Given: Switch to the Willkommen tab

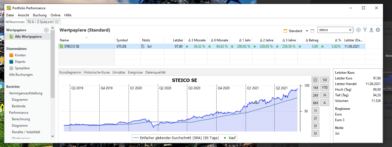Looking at the screenshot, I should click(x=15, y=22).
